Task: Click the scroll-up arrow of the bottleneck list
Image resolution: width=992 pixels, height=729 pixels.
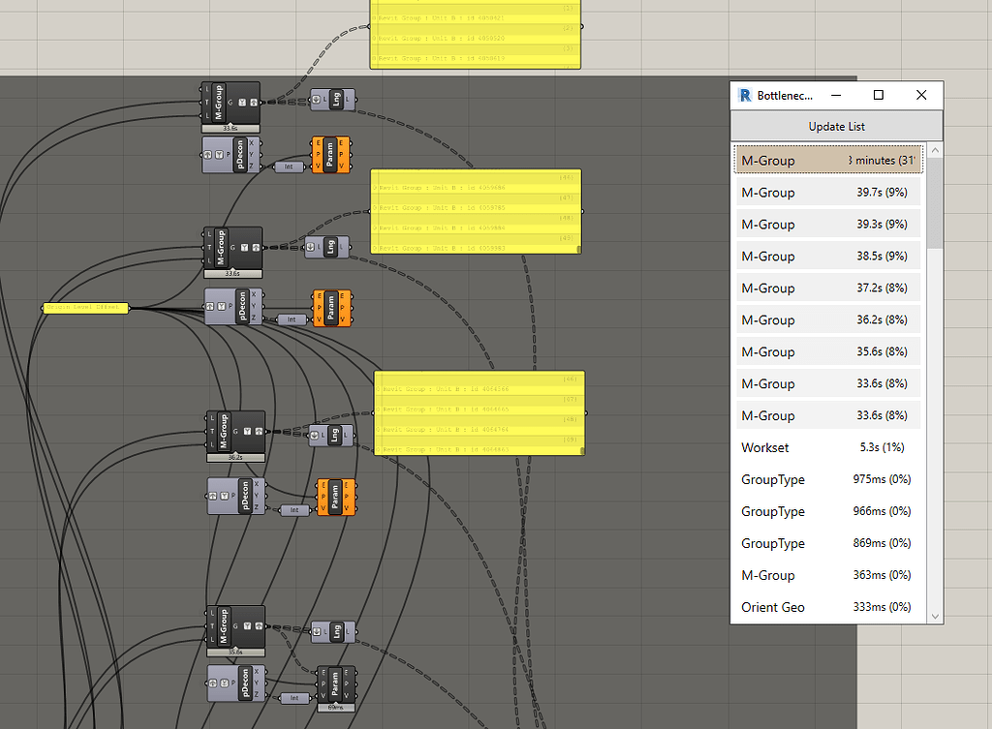Action: point(934,149)
